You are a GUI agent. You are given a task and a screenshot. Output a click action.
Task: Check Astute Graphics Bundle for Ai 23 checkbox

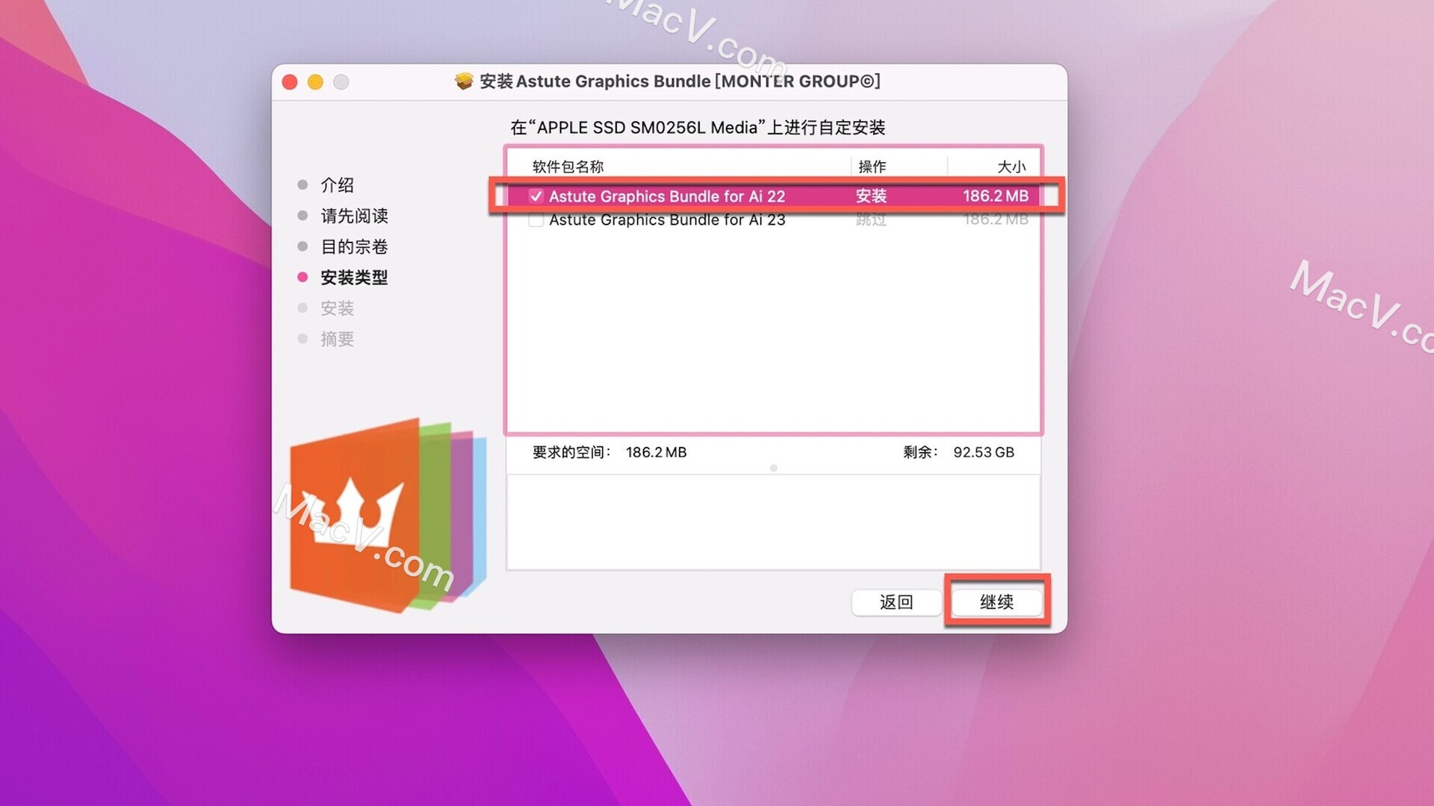(536, 219)
